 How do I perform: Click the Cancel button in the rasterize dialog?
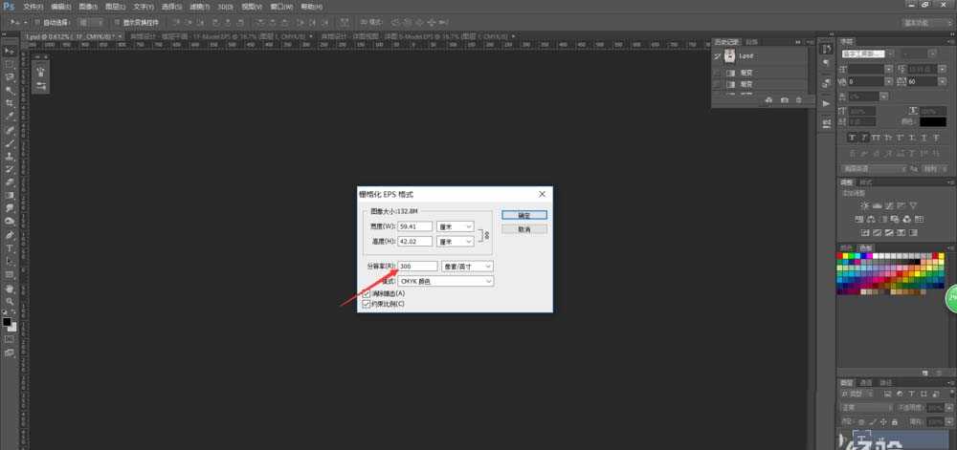point(523,229)
